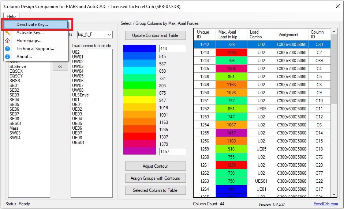Select table row with Unique ID 1255
This screenshot has height=209, width=344.
click(204, 133)
